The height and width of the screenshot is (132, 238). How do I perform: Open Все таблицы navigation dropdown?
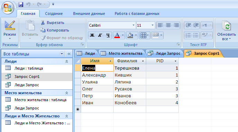(62, 54)
